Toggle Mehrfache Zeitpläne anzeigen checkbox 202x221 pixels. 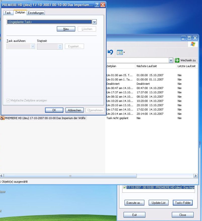click(8, 100)
